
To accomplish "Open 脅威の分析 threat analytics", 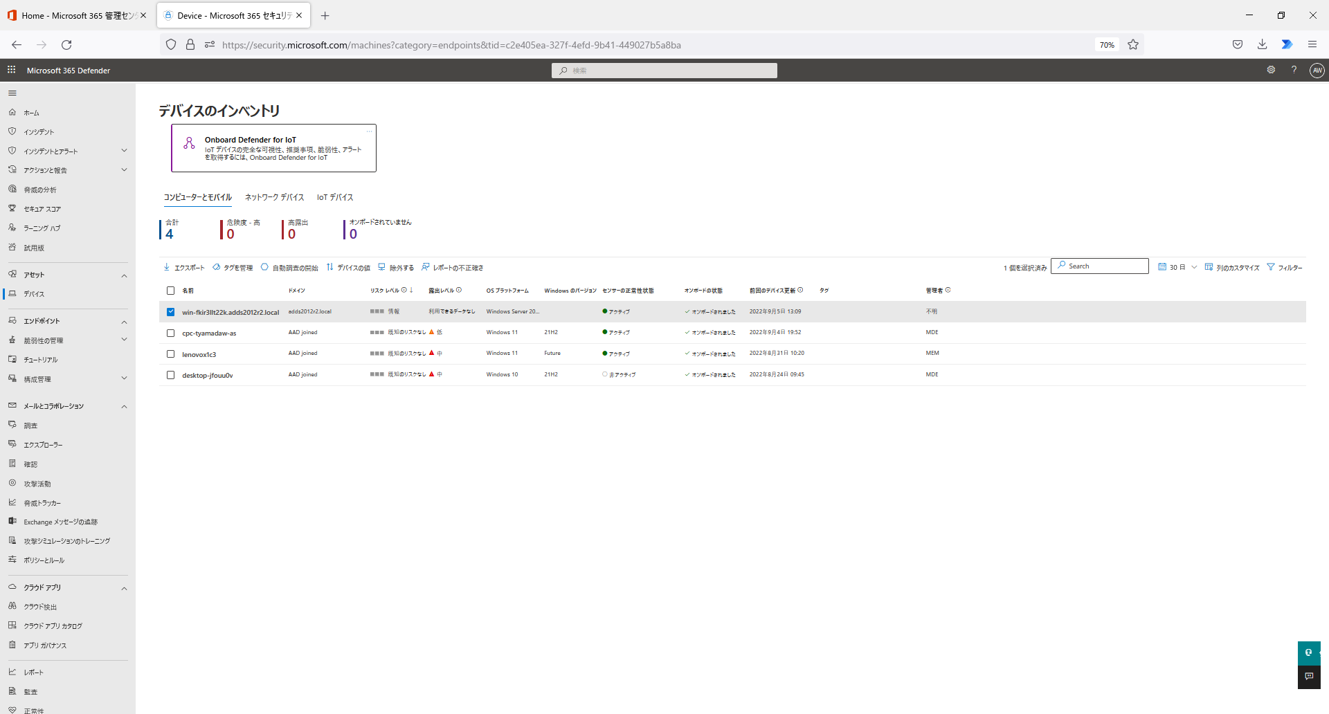I will coord(40,190).
